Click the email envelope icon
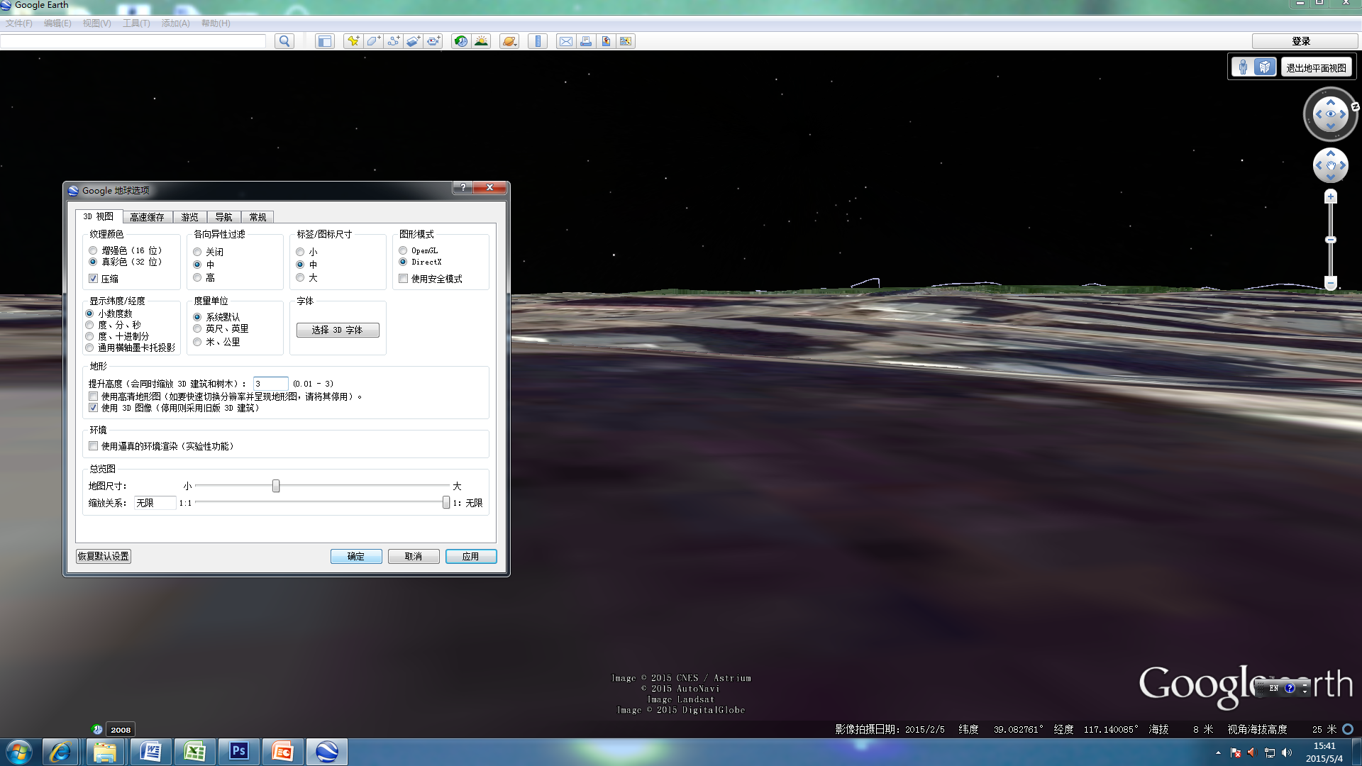This screenshot has height=766, width=1362. point(565,41)
